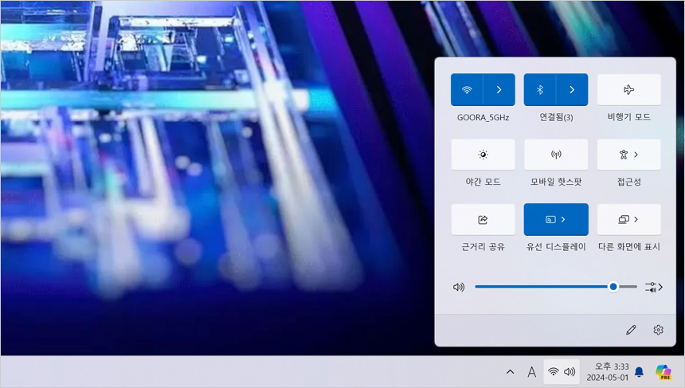
Task: Click the volume slider track
Action: [556, 287]
